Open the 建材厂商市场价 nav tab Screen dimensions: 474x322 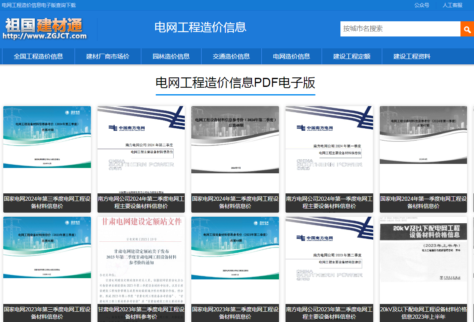tap(108, 56)
